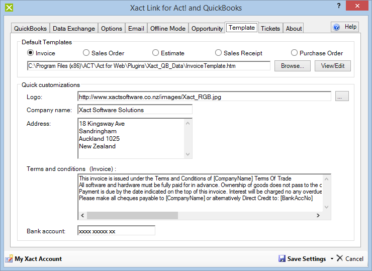This screenshot has width=372, height=271.
Task: Switch to the QuickBooks tab
Action: (x=30, y=28)
